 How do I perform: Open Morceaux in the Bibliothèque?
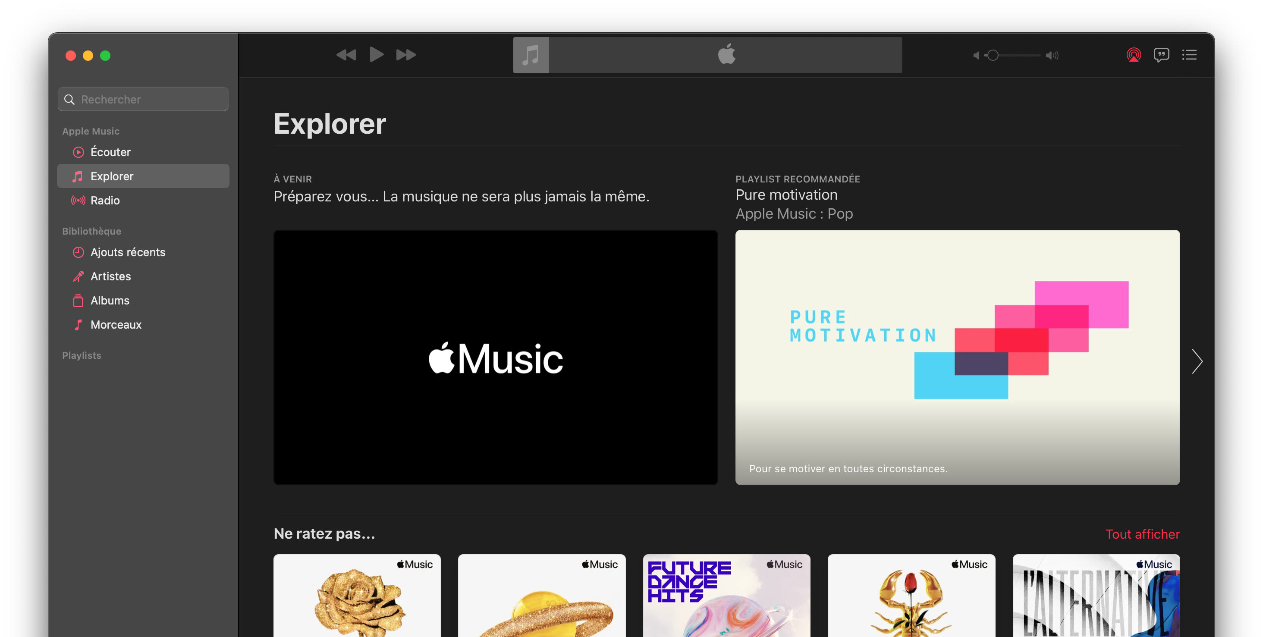pyautogui.click(x=116, y=324)
